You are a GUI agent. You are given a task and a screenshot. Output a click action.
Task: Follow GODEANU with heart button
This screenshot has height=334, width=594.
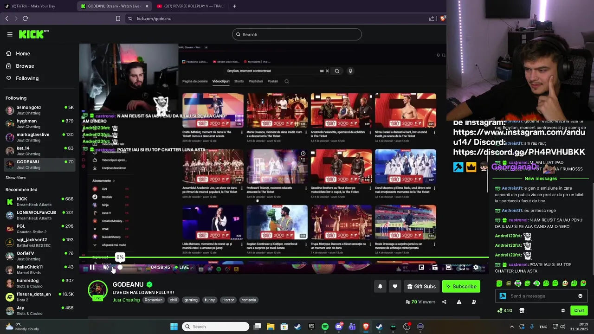[x=395, y=287]
